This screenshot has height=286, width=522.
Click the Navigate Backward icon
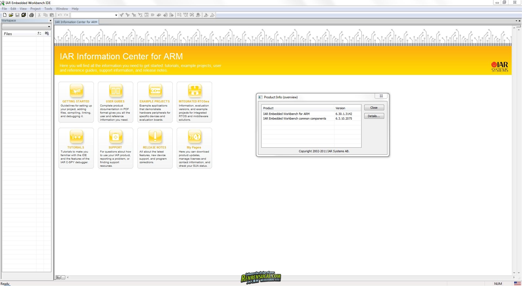click(165, 15)
